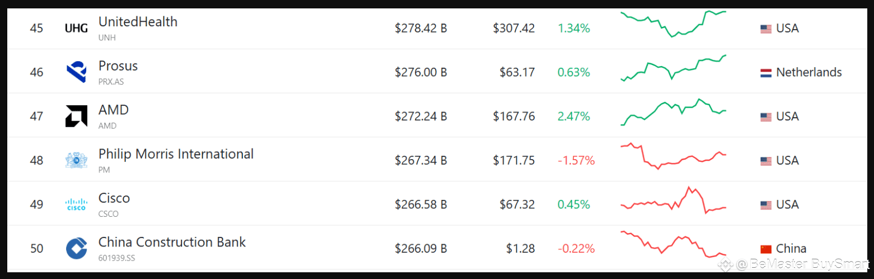Image resolution: width=874 pixels, height=279 pixels.
Task: Open the Prosus company name link
Action: [x=118, y=66]
